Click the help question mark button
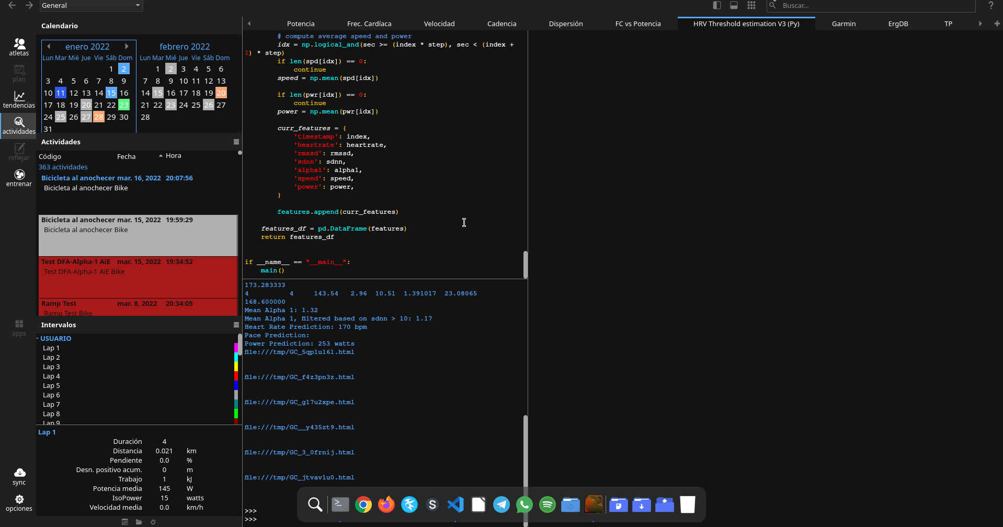1003x527 pixels. 991,6
